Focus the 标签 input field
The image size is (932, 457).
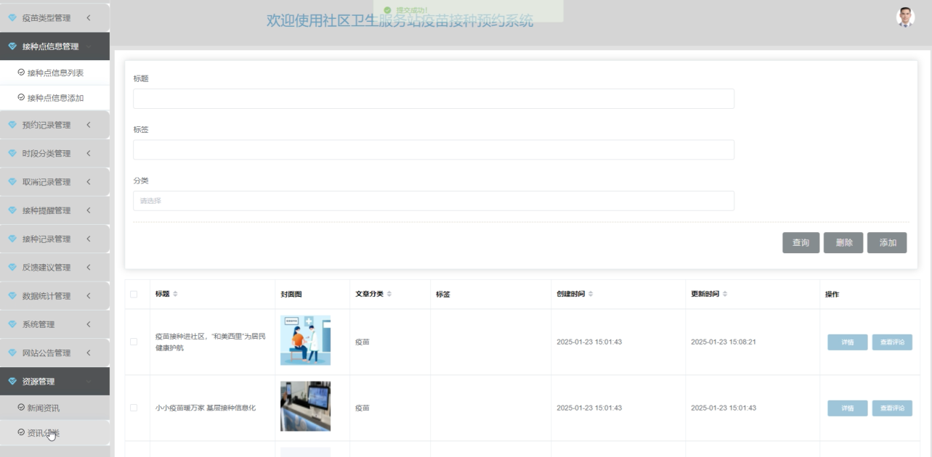(433, 149)
